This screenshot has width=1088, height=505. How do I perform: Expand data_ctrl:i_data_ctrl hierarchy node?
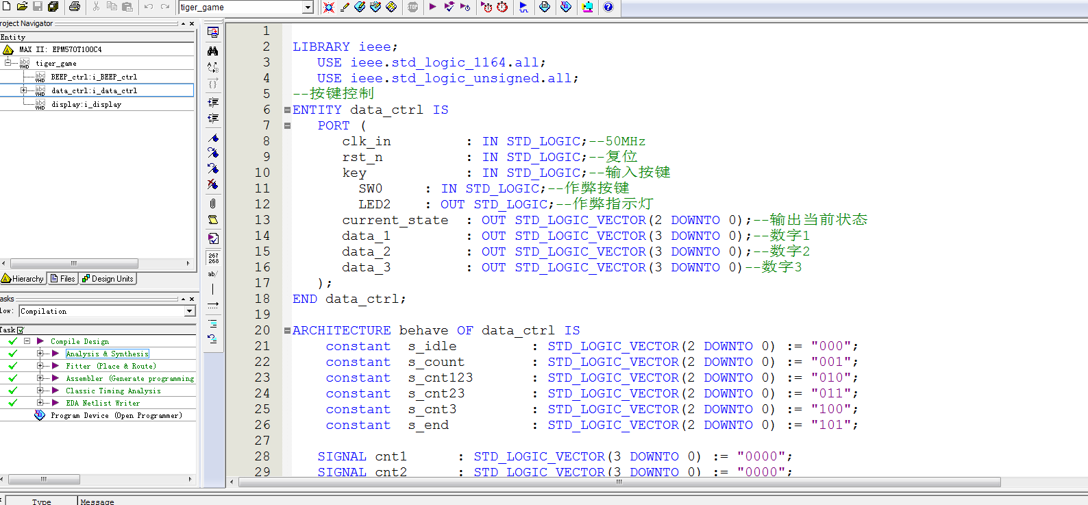tap(24, 90)
